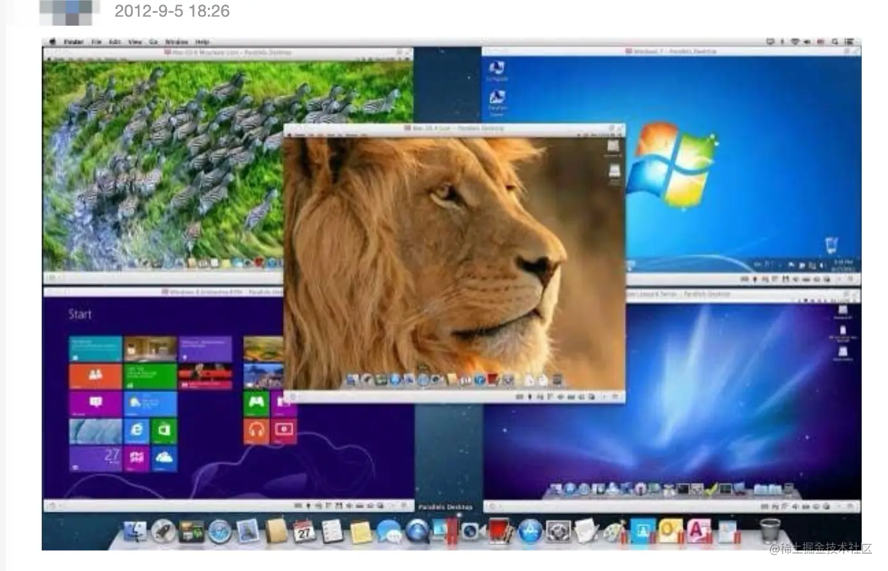This screenshot has width=888, height=571.
Task: Open Finder in the Lion VM's dock
Action: click(350, 379)
